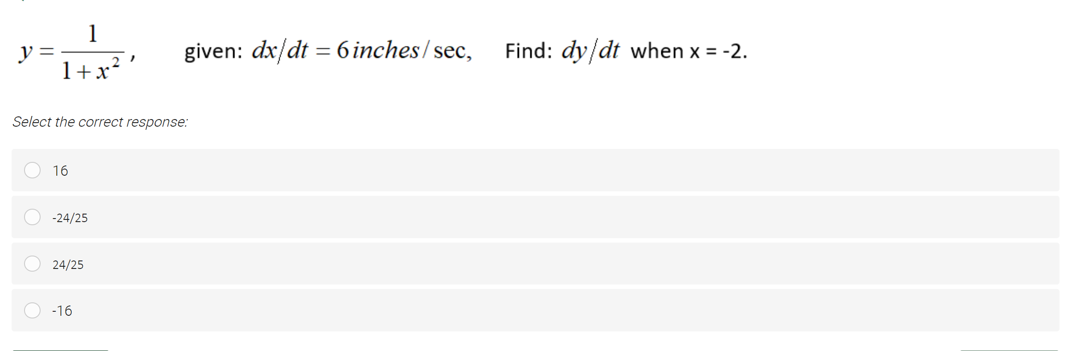1072x351 pixels.
Task: Select the -16 answer choice
Action: pyautogui.click(x=33, y=310)
